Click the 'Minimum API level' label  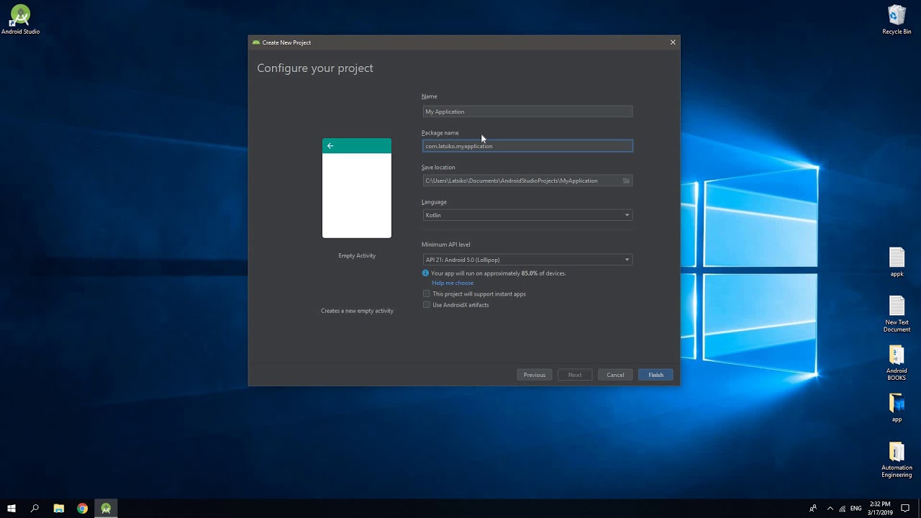point(445,245)
